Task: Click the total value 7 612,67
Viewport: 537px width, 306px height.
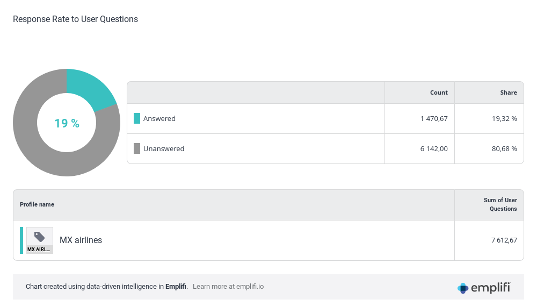Action: click(x=504, y=240)
